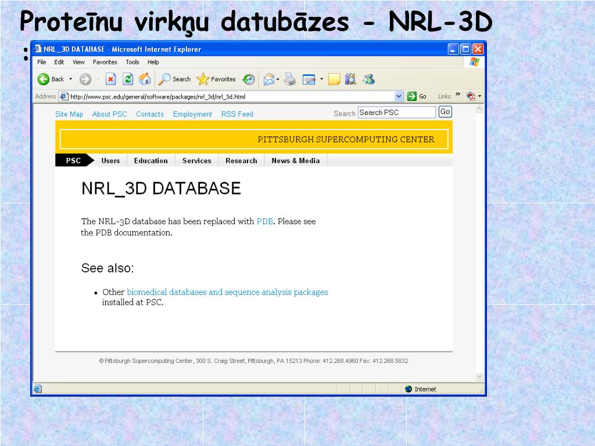Open Discuss yellow note icon
The width and height of the screenshot is (595, 446).
(334, 79)
